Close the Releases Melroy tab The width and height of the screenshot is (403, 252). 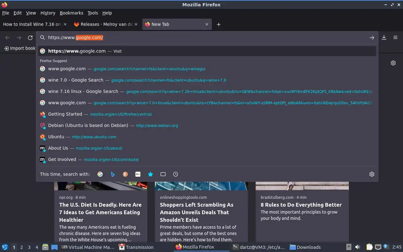[x=136, y=24]
